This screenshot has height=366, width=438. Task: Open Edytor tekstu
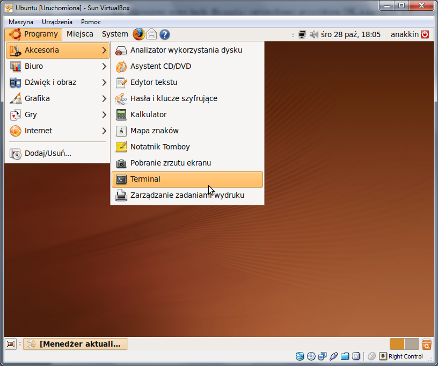click(x=187, y=82)
